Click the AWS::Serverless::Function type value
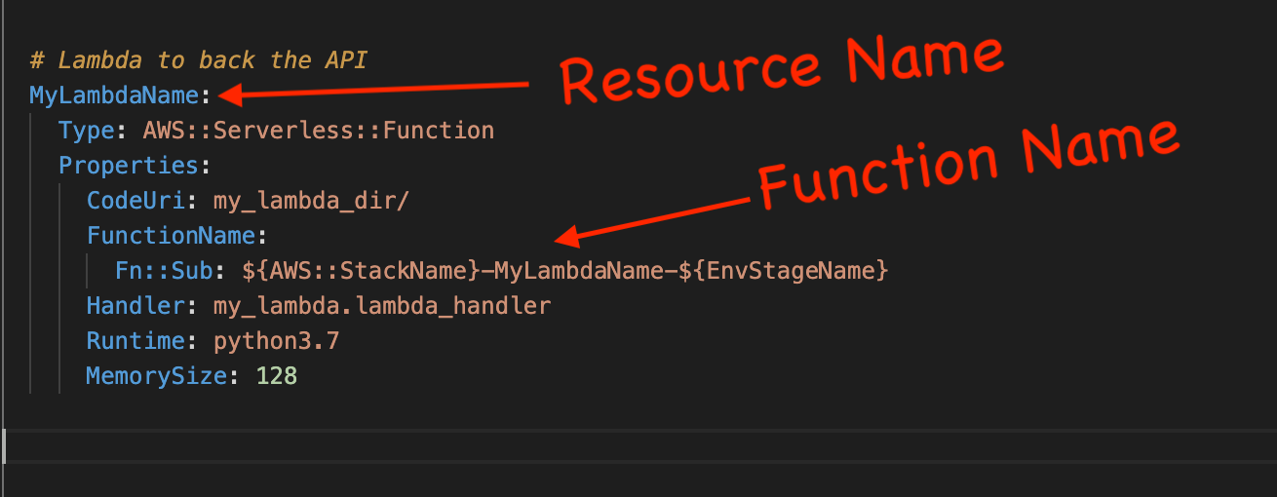The image size is (1277, 497). [x=319, y=131]
